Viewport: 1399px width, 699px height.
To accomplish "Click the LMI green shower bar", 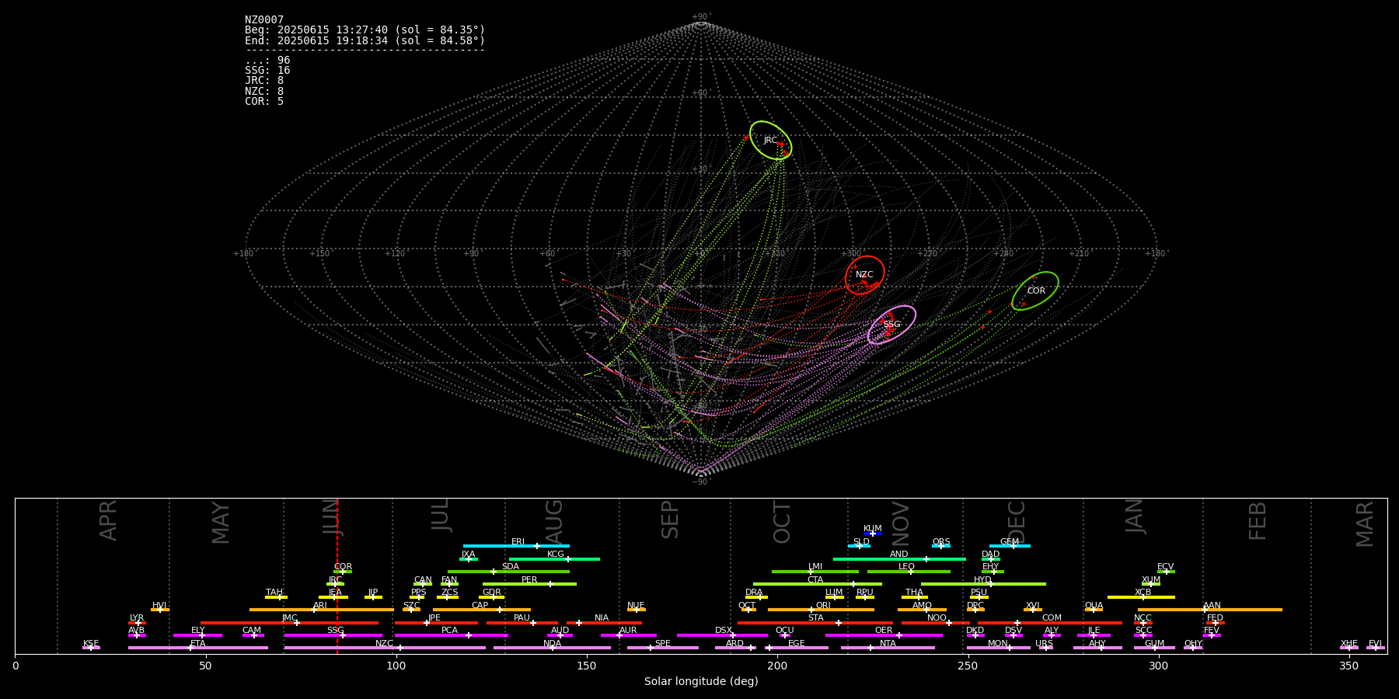I will pyautogui.click(x=815, y=572).
